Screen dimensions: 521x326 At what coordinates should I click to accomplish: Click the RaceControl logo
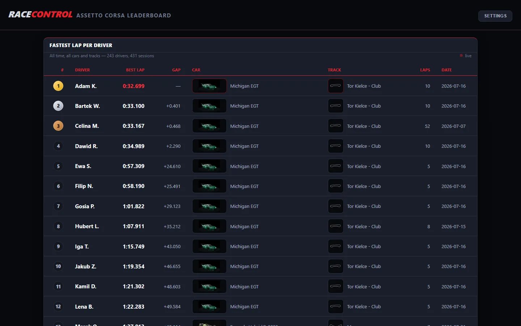pyautogui.click(x=41, y=14)
